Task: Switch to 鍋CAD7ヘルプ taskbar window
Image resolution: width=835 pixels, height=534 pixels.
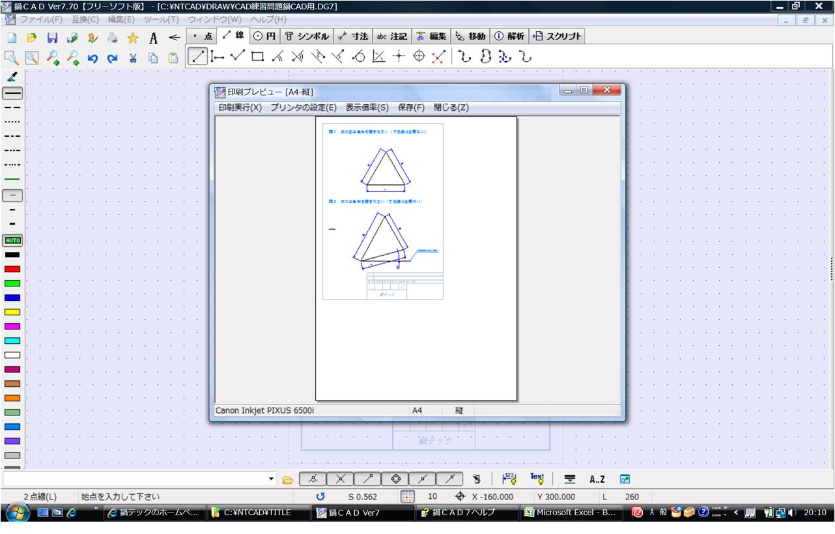Action: pos(466,513)
